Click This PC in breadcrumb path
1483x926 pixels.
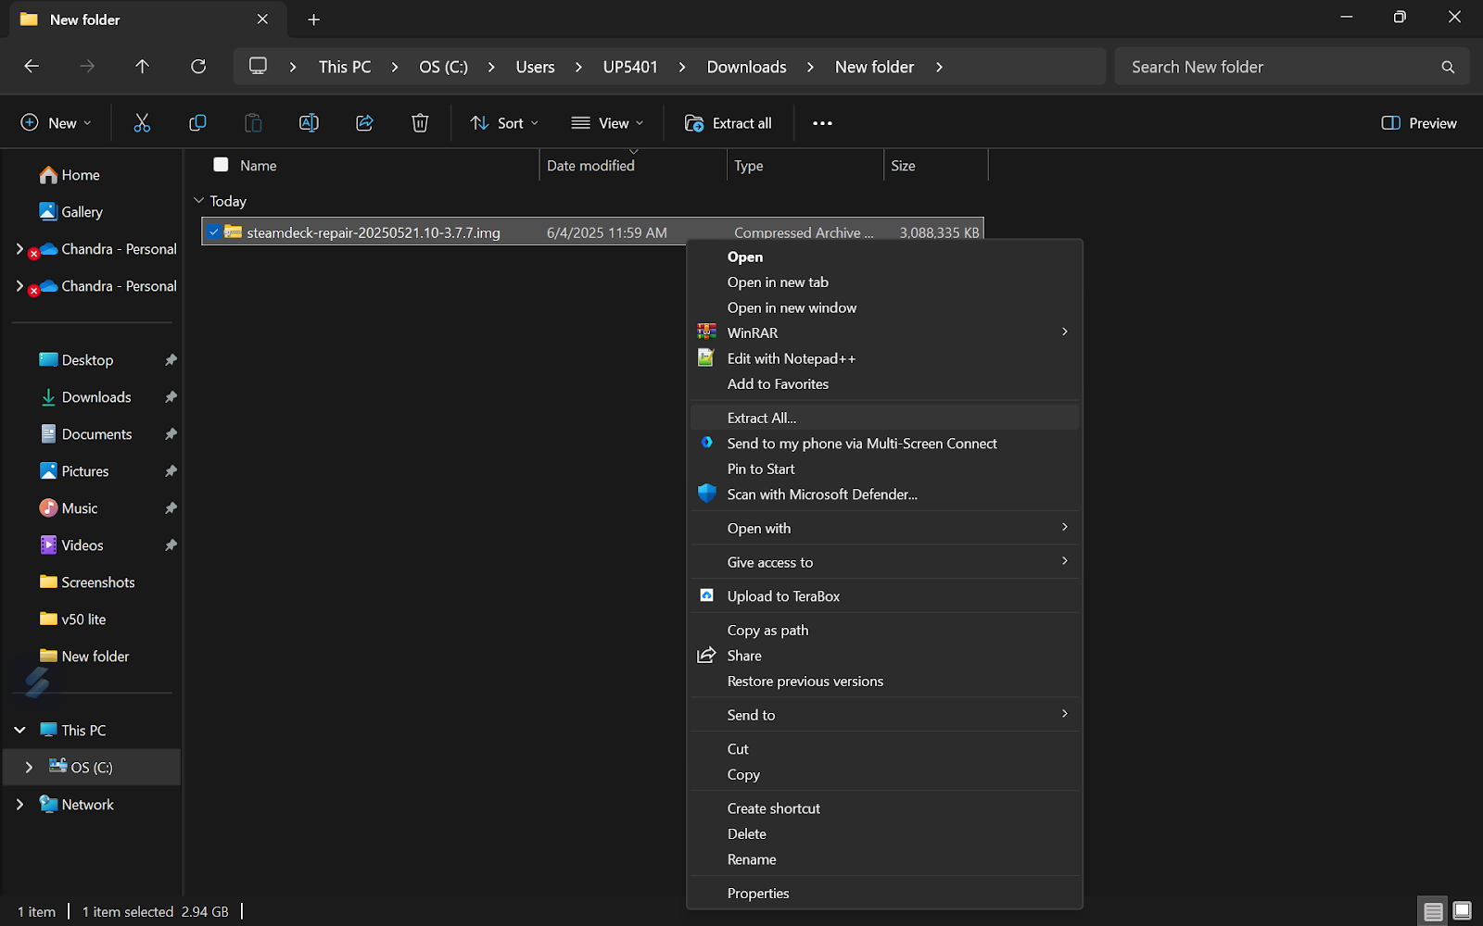(345, 67)
